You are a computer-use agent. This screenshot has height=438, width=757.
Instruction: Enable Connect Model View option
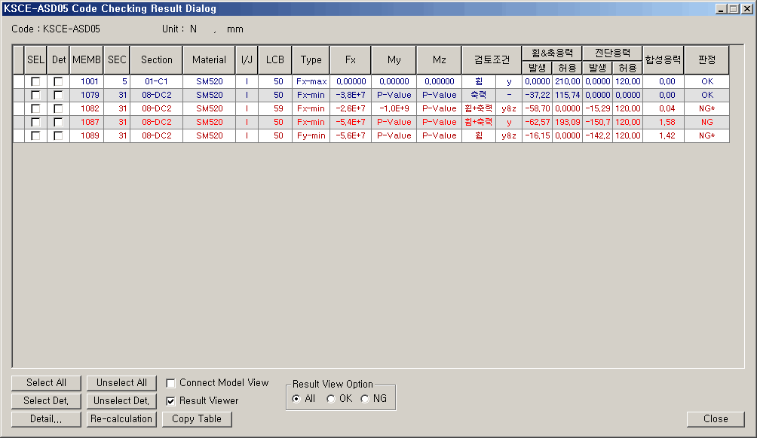pyautogui.click(x=170, y=383)
